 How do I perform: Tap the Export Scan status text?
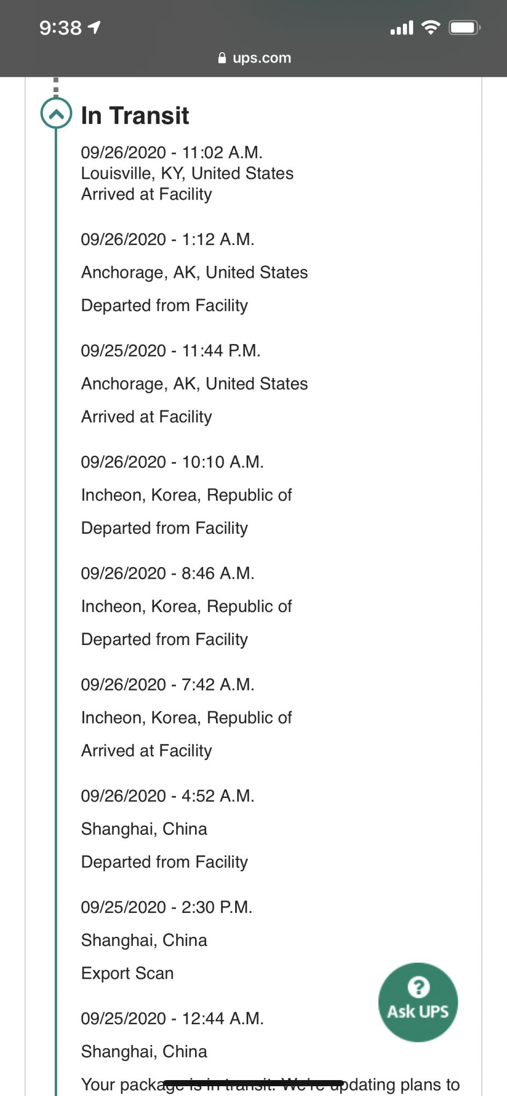coord(127,973)
